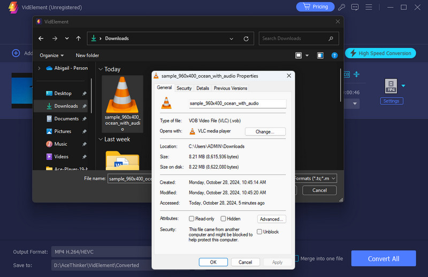This screenshot has width=428, height=277.
Task: Click OK in the Properties dialog
Action: pos(213,262)
